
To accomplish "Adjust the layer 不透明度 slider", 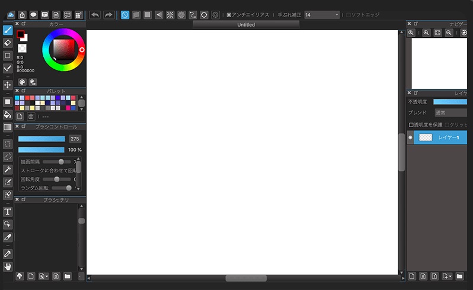I will (450, 102).
